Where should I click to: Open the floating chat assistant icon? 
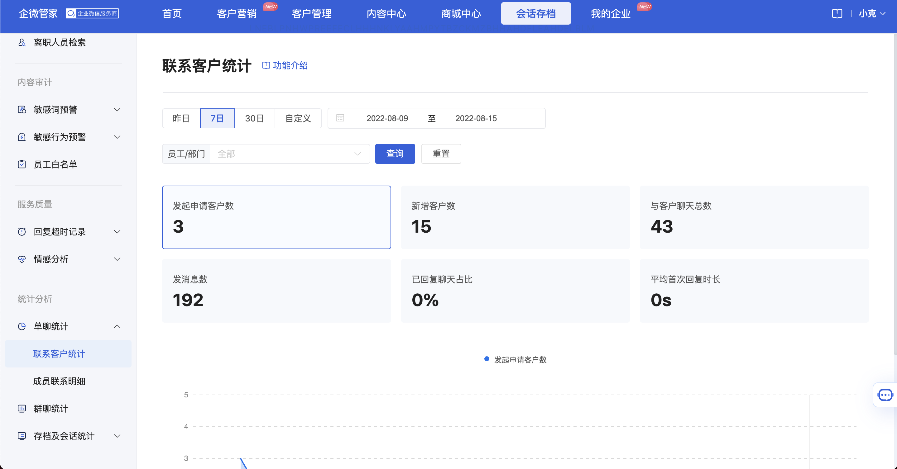pyautogui.click(x=885, y=395)
